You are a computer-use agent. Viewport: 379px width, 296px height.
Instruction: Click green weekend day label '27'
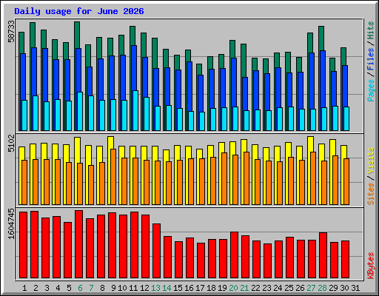tap(311, 288)
